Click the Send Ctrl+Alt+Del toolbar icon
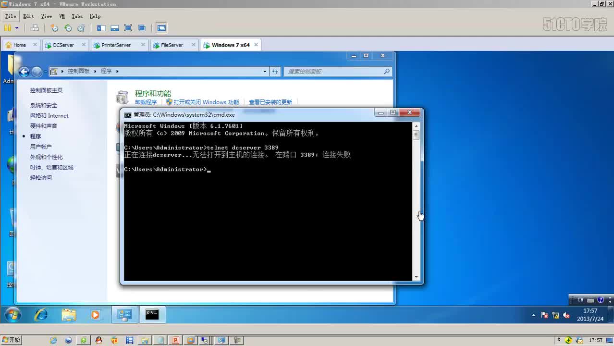This screenshot has width=614, height=346. pyautogui.click(x=35, y=28)
